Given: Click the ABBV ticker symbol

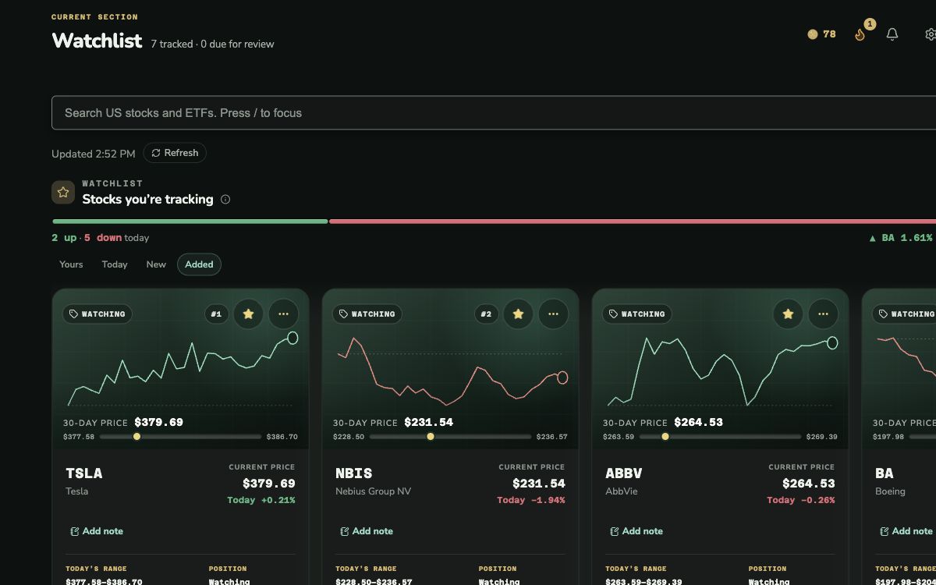Looking at the screenshot, I should pos(624,473).
